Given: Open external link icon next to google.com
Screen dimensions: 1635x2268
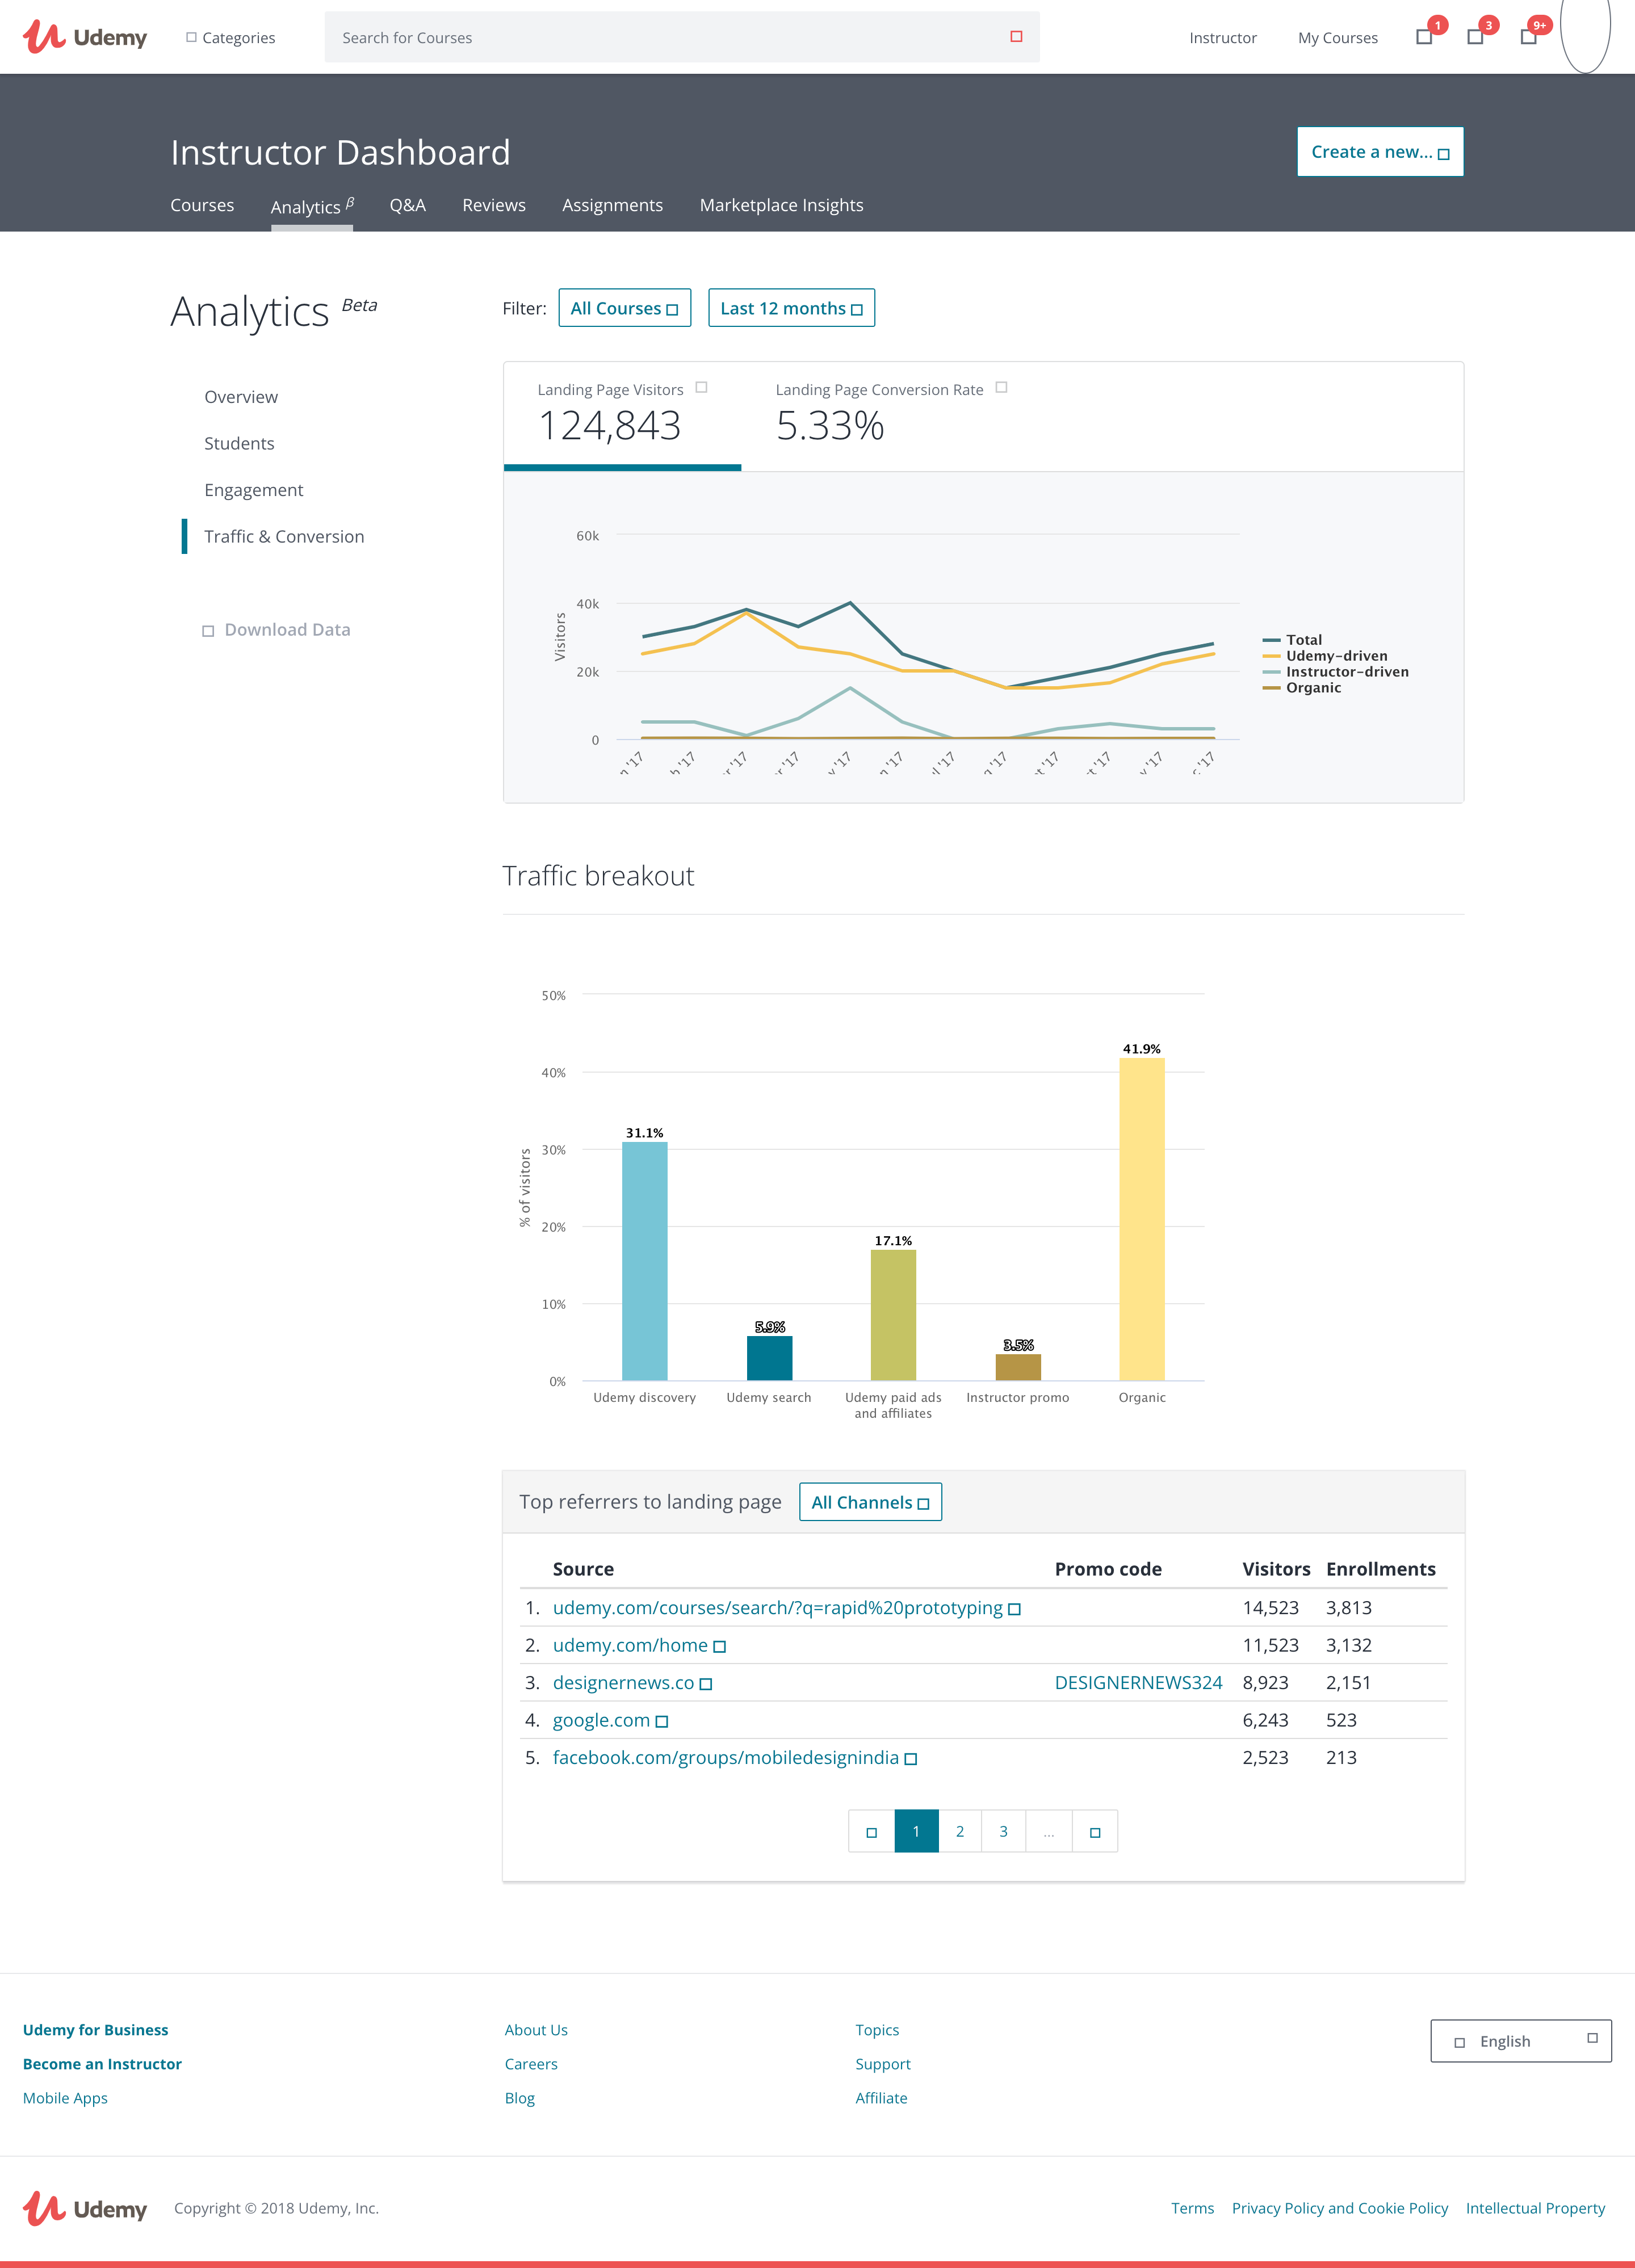Looking at the screenshot, I should coord(661,1722).
